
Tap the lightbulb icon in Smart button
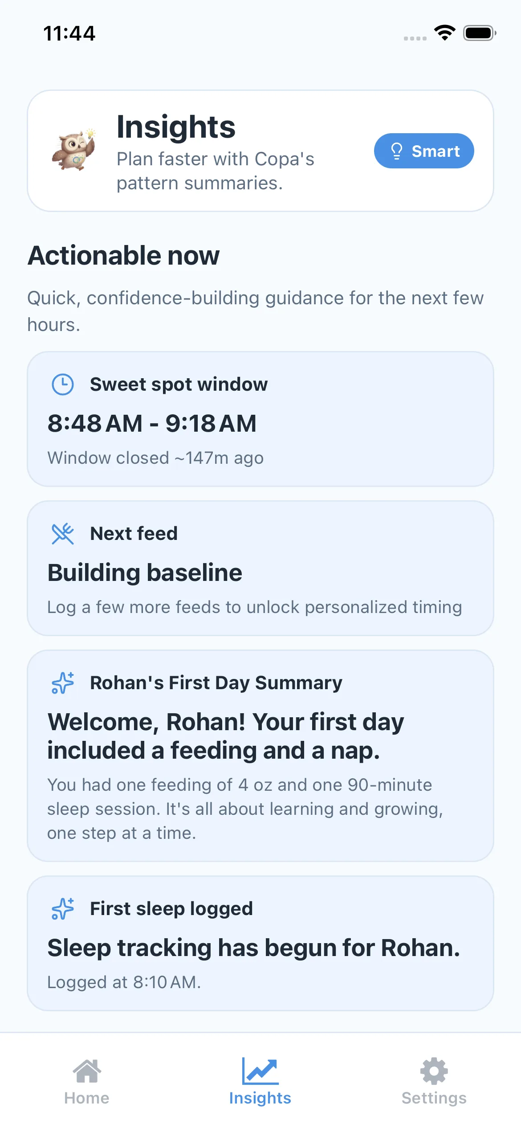(x=396, y=151)
